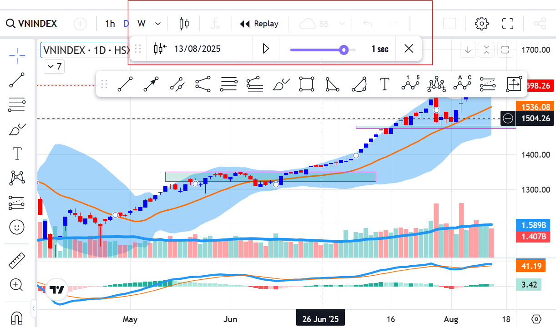Click the favorites toolbar drag handle
556x327 pixels.
click(104, 84)
